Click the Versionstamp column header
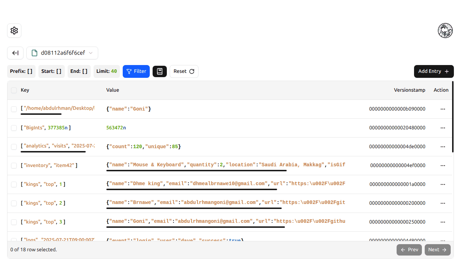461x274 pixels. (x=409, y=90)
